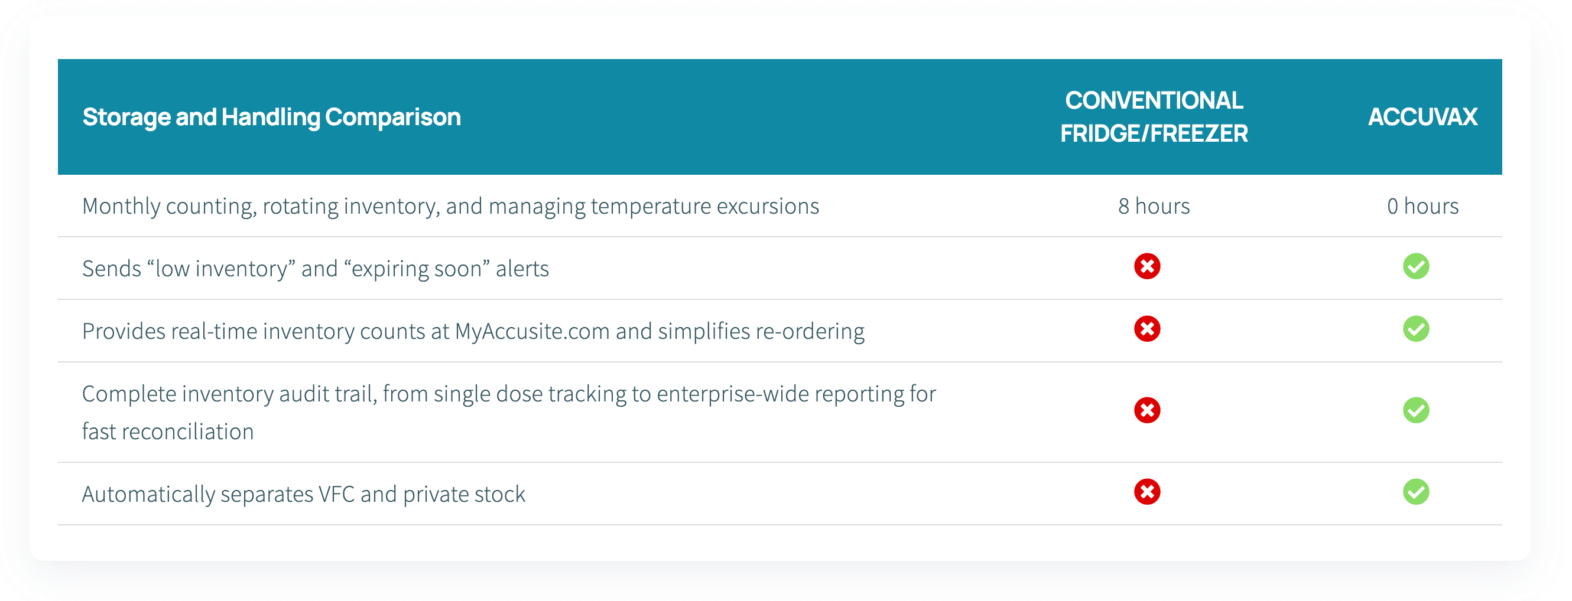Click red X icon for low inventory alerts
Image resolution: width=1572 pixels, height=601 pixels.
click(x=1146, y=266)
